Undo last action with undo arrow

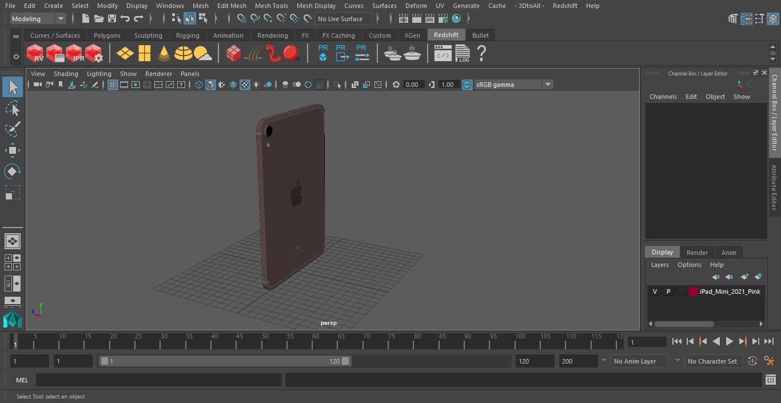click(125, 19)
